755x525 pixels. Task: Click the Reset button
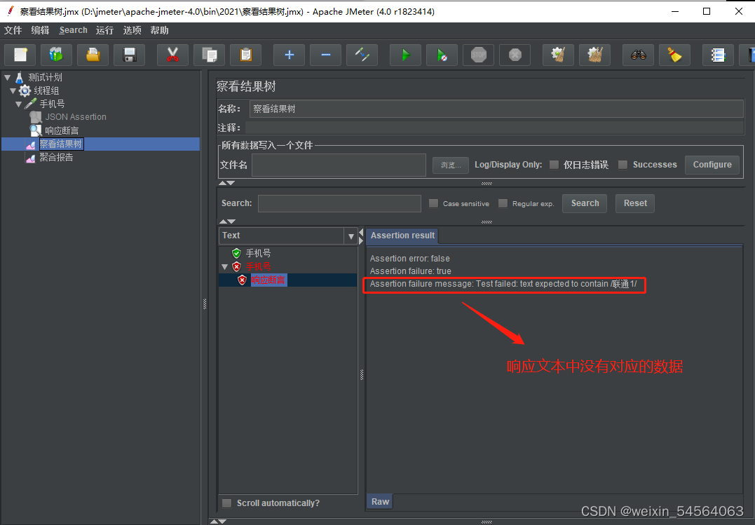[635, 203]
